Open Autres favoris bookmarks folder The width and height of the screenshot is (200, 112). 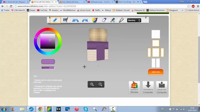coord(192,10)
